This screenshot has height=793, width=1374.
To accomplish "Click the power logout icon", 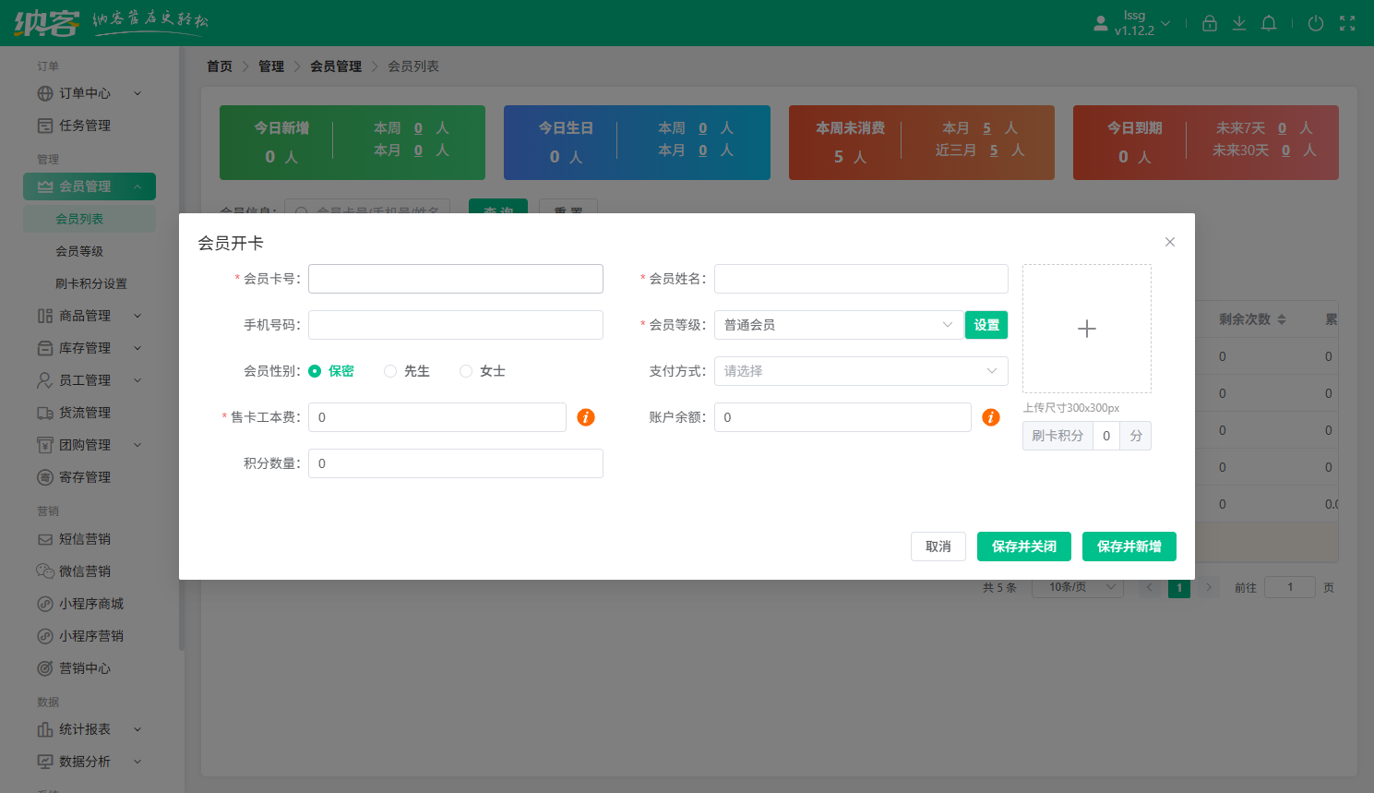I will pos(1316,24).
